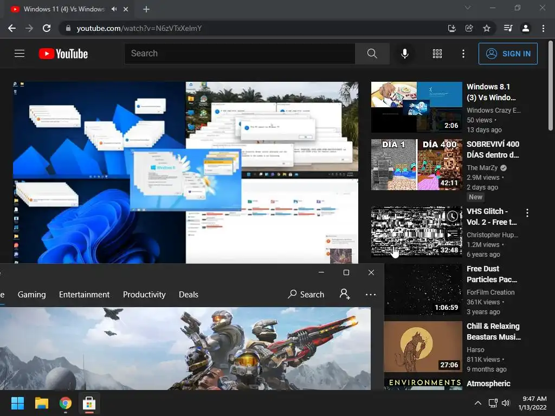Click the Microsoft Store taskbar icon
The width and height of the screenshot is (555, 416).
[89, 403]
